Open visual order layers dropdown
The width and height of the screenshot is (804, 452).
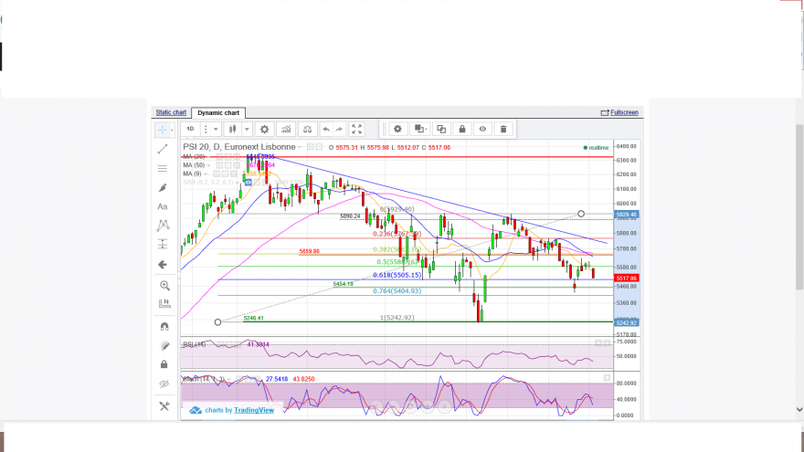coord(420,129)
